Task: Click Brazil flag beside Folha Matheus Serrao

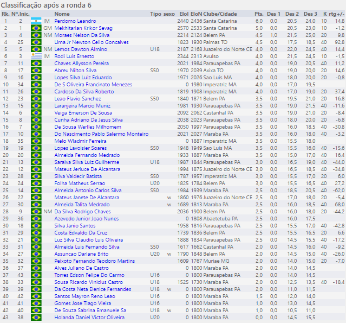Action: point(37,183)
